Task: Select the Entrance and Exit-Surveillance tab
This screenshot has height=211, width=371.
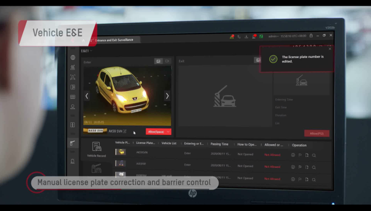Action: click(114, 40)
